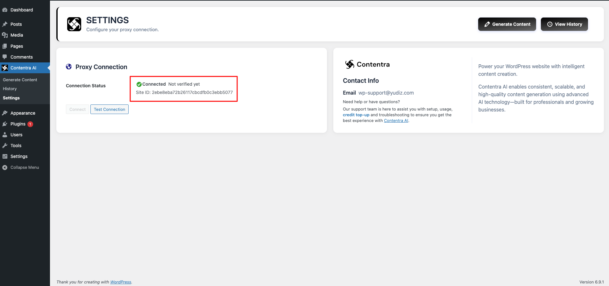
Task: Click the disabled Connect button
Action: click(x=77, y=109)
